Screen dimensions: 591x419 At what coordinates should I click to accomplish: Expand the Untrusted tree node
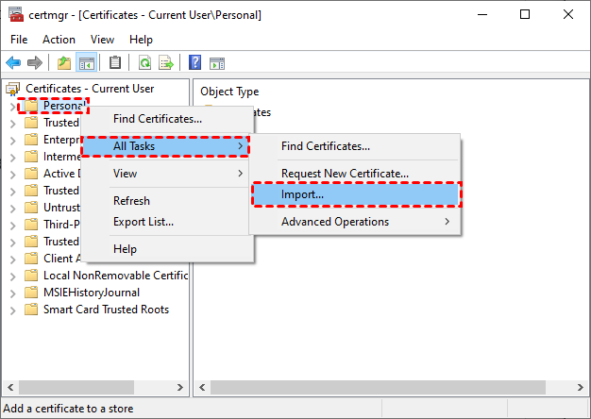[12, 209]
